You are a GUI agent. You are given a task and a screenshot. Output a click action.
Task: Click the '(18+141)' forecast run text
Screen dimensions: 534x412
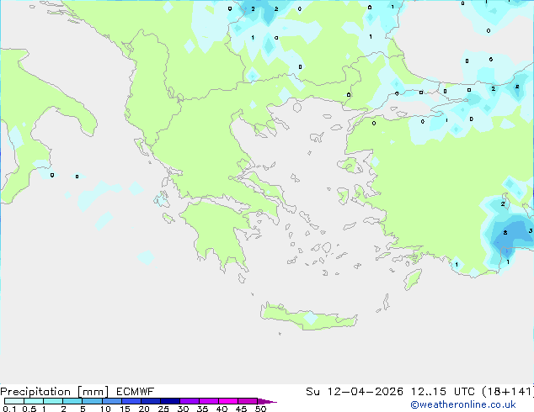tap(508, 392)
